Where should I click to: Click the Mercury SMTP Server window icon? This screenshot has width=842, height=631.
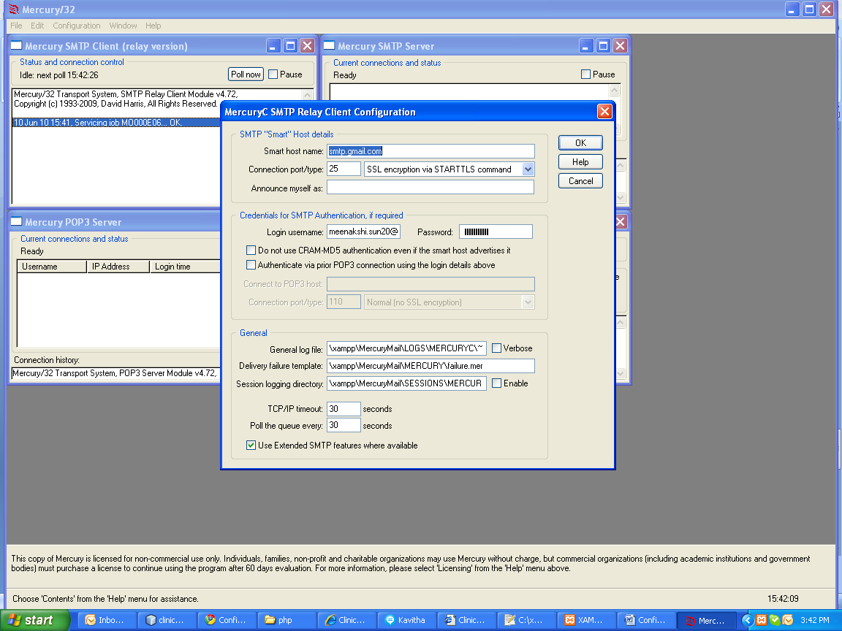coord(329,45)
